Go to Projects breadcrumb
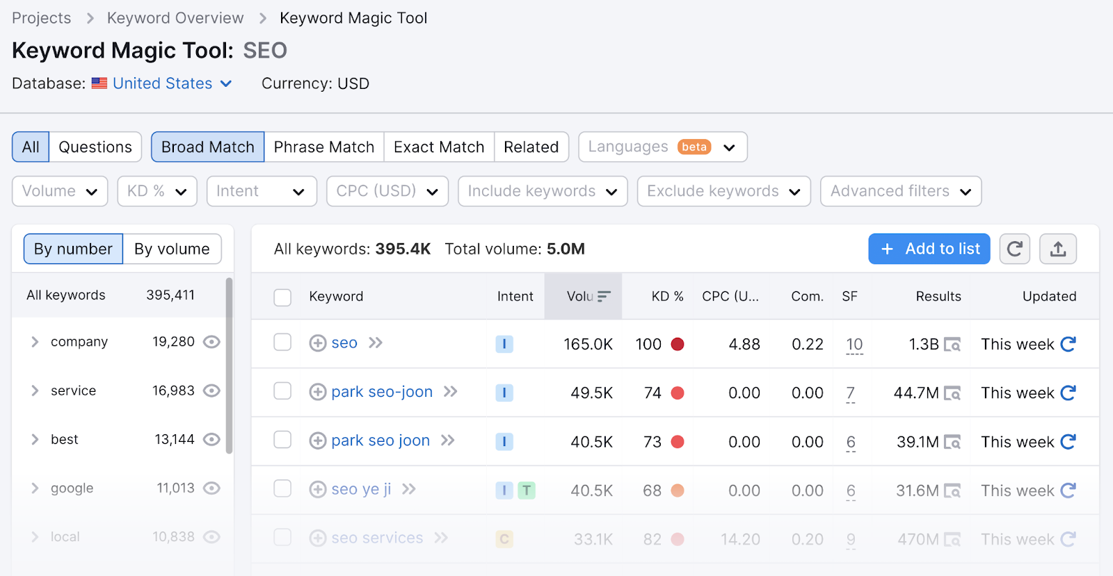The height and width of the screenshot is (576, 1113). 42,18
